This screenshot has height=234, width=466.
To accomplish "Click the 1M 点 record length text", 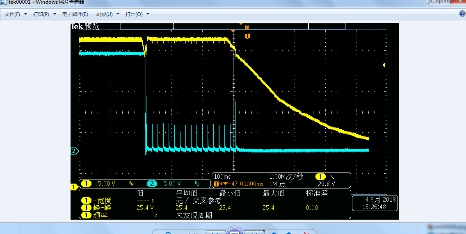I will point(278,184).
